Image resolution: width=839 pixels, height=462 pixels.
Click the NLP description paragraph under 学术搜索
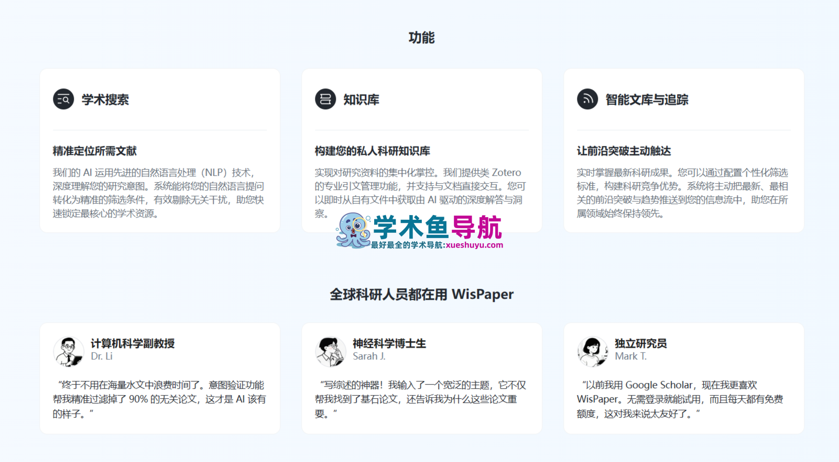click(x=159, y=193)
